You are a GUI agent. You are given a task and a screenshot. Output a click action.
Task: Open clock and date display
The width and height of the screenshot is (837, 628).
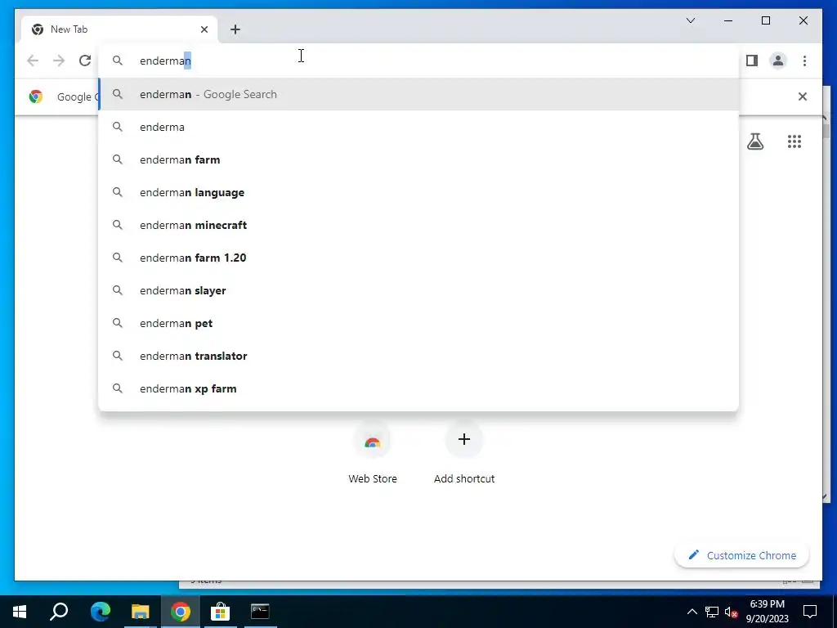tap(767, 612)
